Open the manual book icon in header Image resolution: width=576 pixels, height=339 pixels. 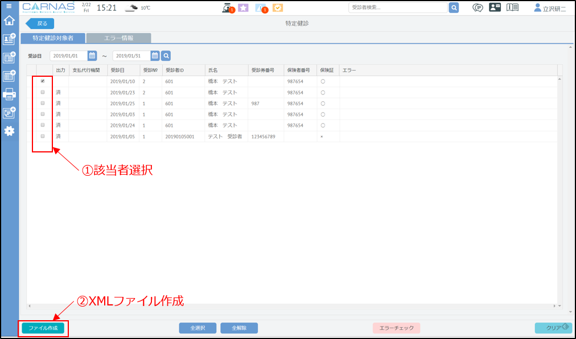pyautogui.click(x=512, y=7)
